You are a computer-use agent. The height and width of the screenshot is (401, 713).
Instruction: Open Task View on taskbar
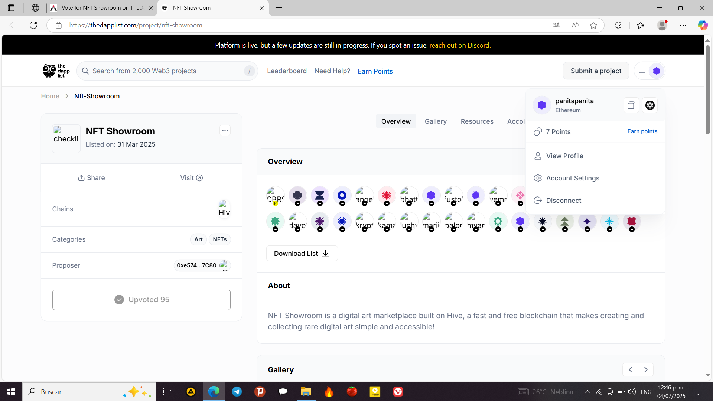tap(167, 392)
